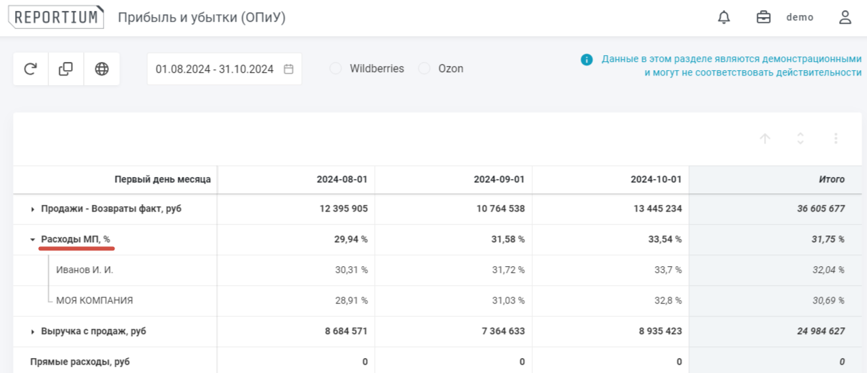Click the REPORTIUM logo
The width and height of the screenshot is (867, 373).
pyautogui.click(x=56, y=18)
